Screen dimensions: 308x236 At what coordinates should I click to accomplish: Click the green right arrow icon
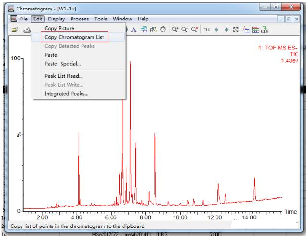tap(227, 29)
